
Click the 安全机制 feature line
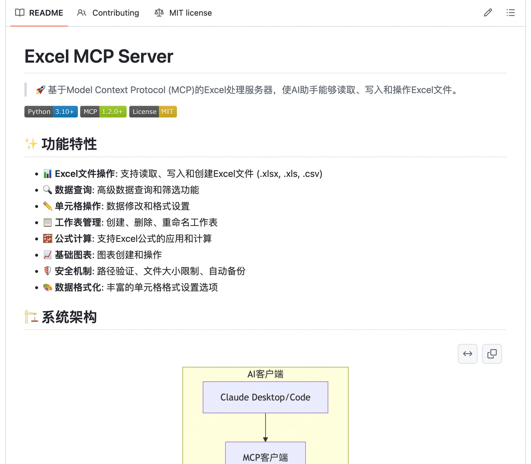144,271
